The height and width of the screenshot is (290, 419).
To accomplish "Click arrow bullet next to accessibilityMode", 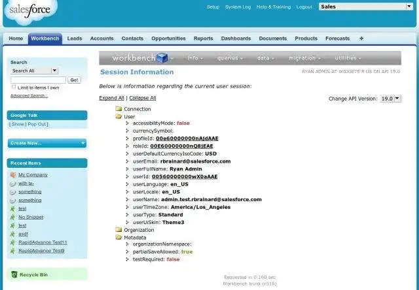I will click(x=128, y=123).
